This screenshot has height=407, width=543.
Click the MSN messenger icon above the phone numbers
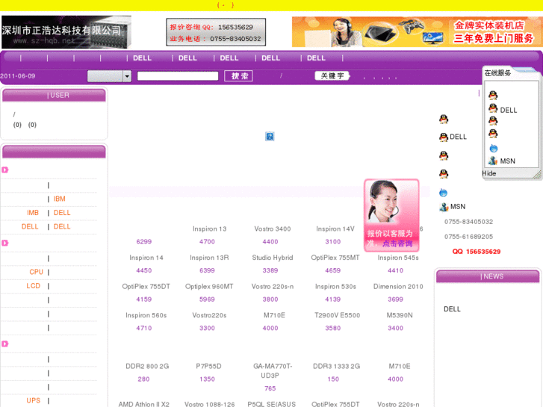click(444, 207)
